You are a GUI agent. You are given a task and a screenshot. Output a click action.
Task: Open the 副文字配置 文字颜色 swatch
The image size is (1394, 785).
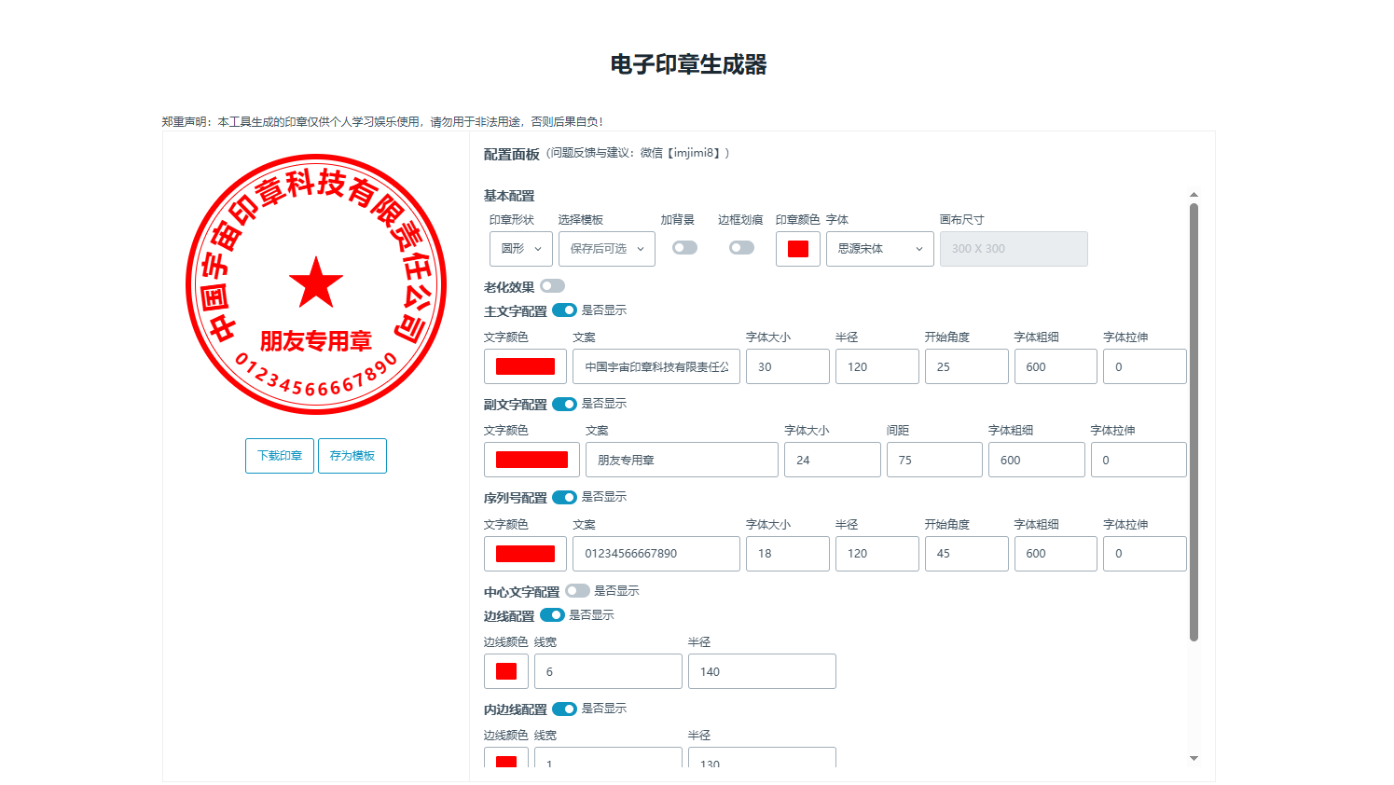point(531,460)
